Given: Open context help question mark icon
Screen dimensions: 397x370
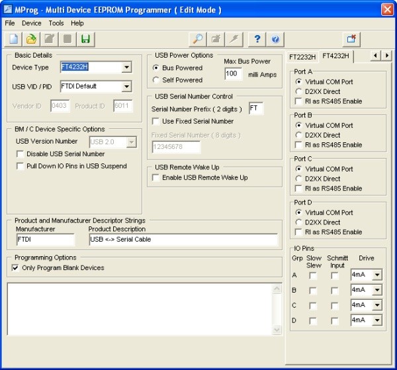Looking at the screenshot, I should (257, 39).
